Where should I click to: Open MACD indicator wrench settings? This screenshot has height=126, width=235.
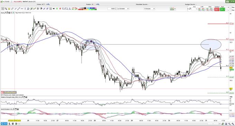pyautogui.click(x=13, y=109)
